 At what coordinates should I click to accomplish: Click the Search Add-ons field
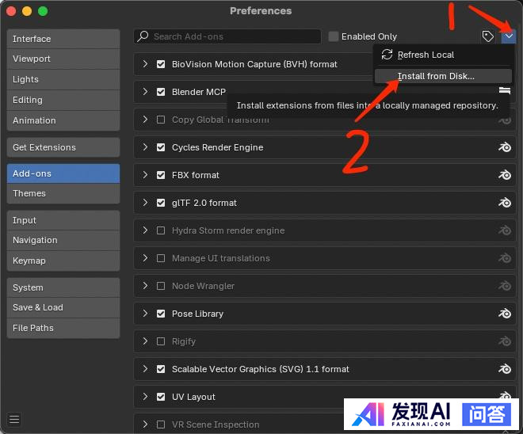click(230, 36)
